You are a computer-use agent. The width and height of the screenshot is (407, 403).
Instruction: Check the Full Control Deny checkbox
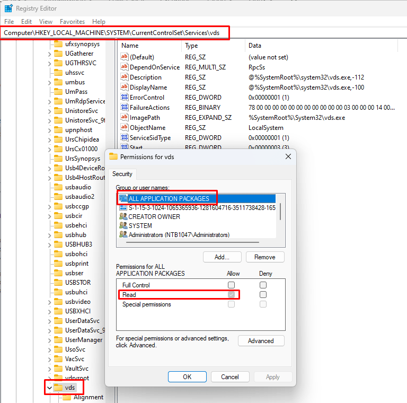pos(263,285)
